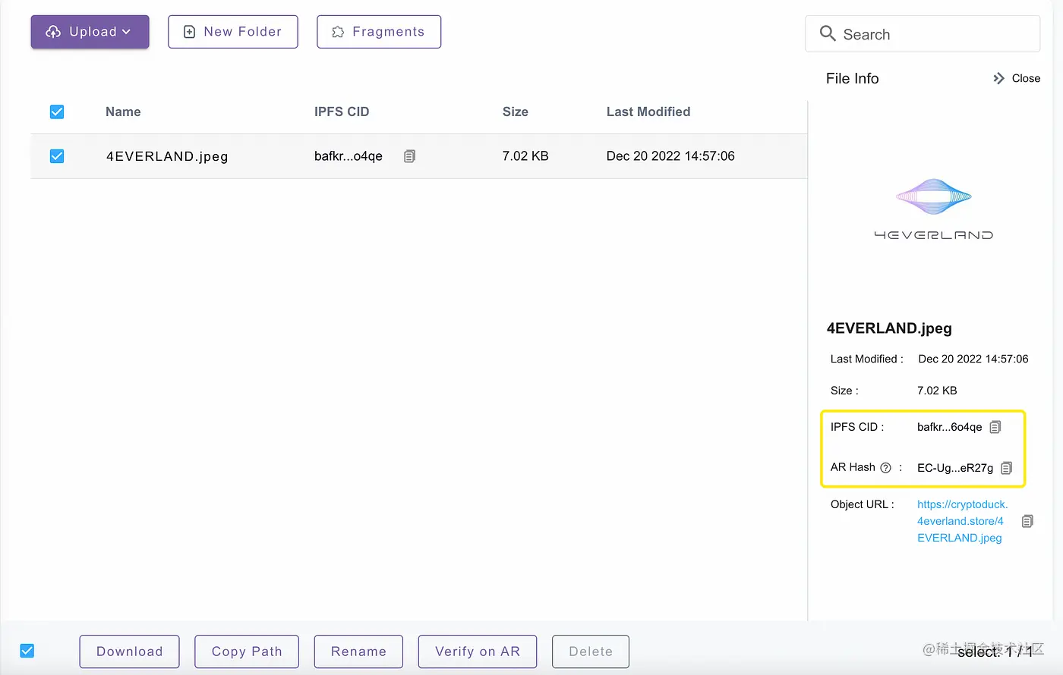Select the 4EVERLAND.jpeg file name in table
The image size is (1063, 675).
click(x=167, y=156)
